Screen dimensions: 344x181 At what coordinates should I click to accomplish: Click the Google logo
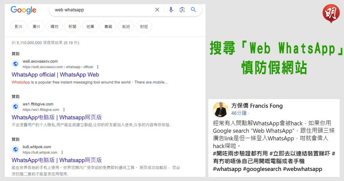click(24, 10)
